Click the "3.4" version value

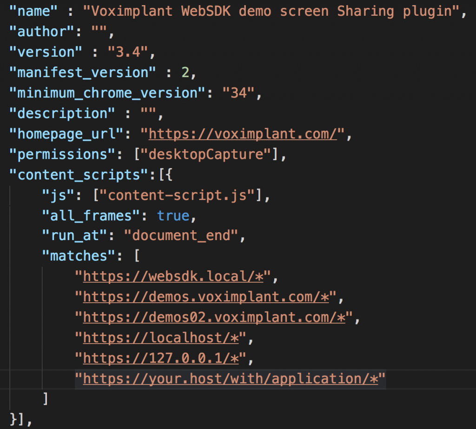point(128,52)
